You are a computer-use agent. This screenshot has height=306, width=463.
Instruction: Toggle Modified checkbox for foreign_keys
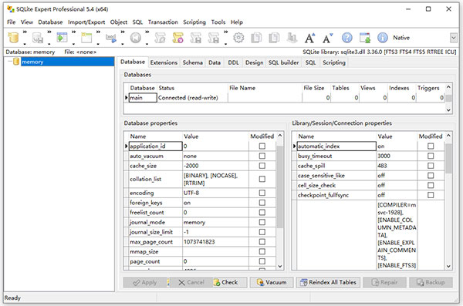262,203
